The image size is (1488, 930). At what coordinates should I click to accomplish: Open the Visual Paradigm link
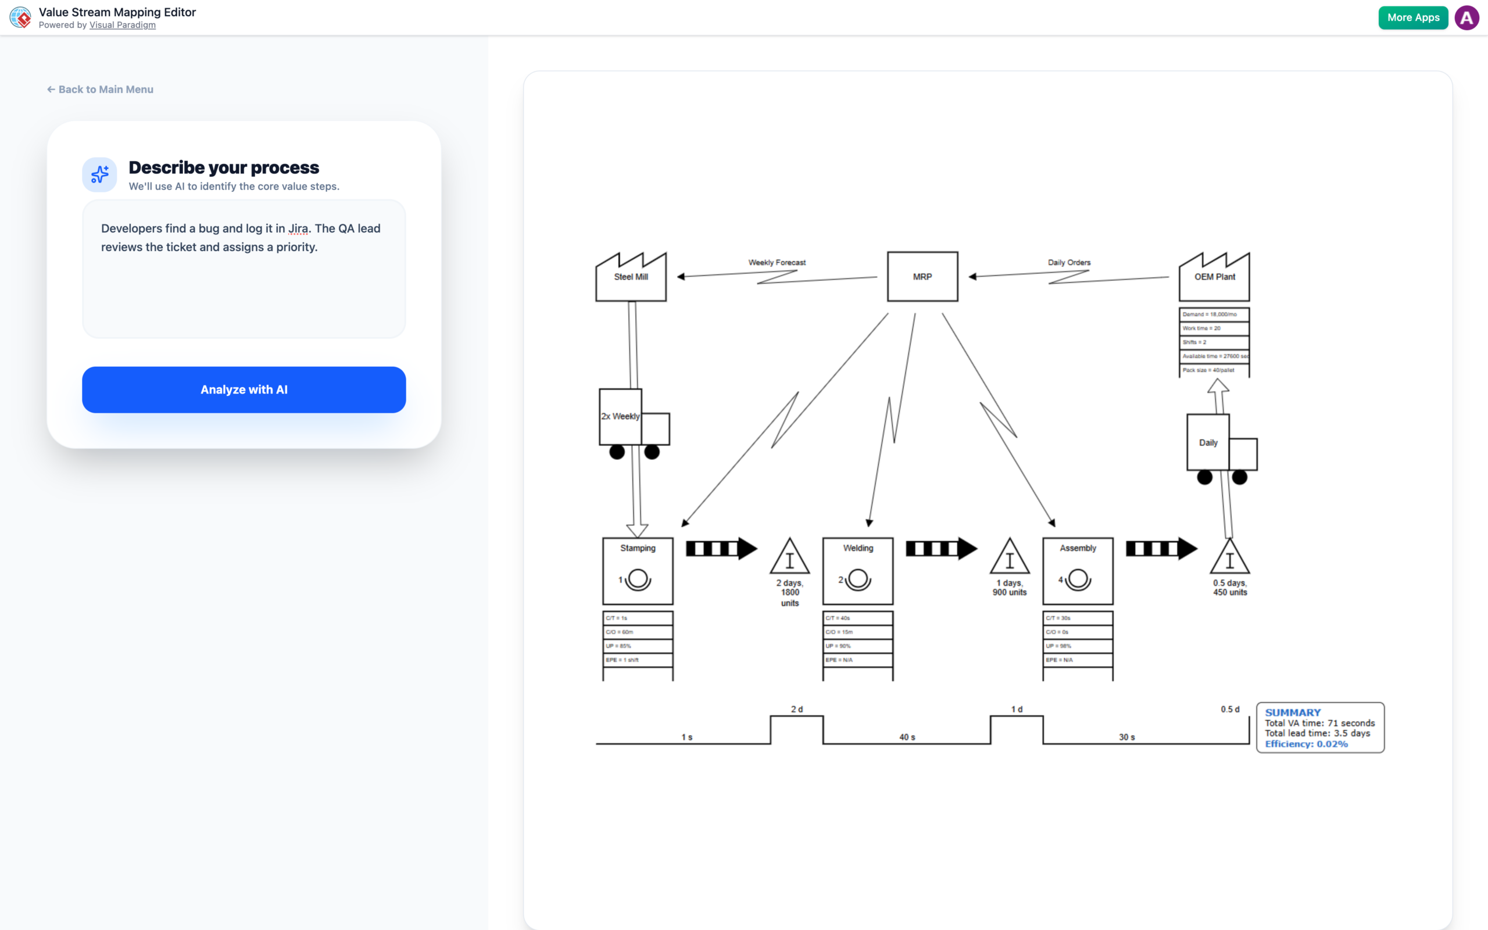coord(123,24)
